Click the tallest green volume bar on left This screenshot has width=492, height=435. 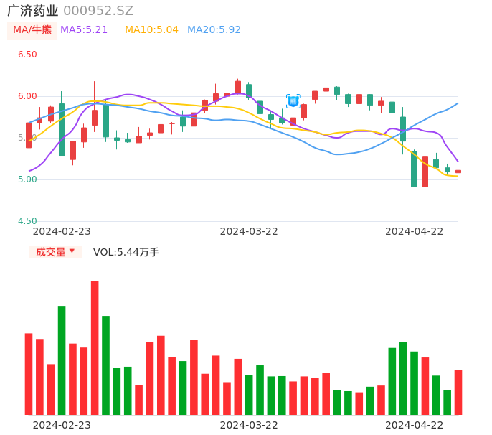pyautogui.click(x=62, y=360)
